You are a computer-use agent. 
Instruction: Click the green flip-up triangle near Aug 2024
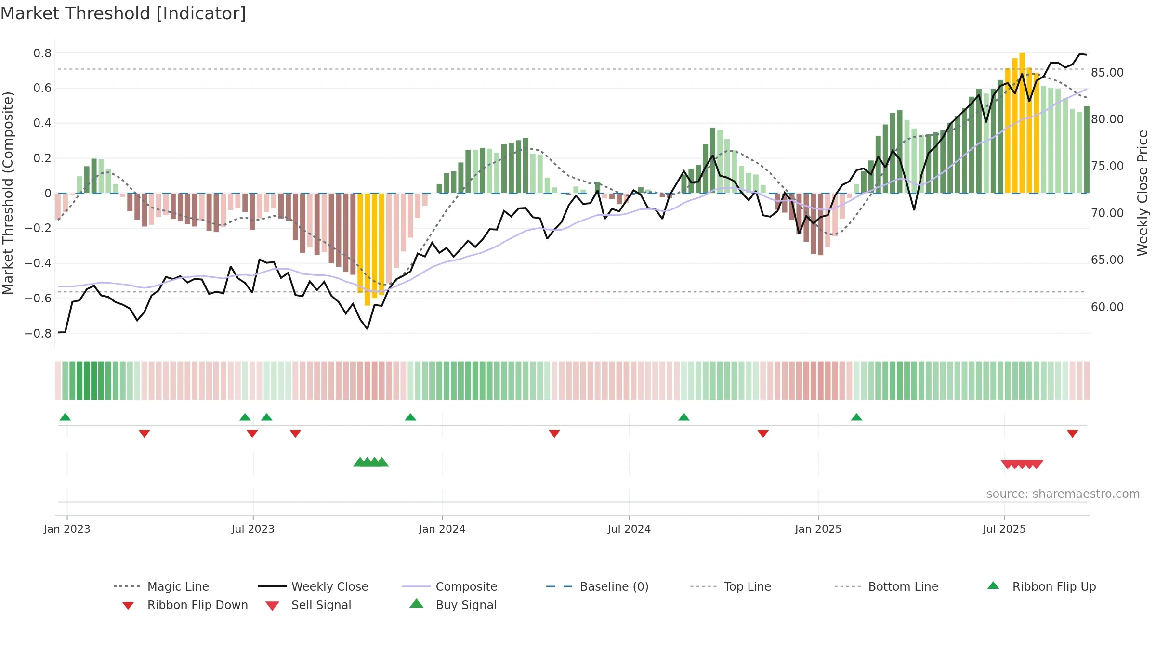coord(684,417)
